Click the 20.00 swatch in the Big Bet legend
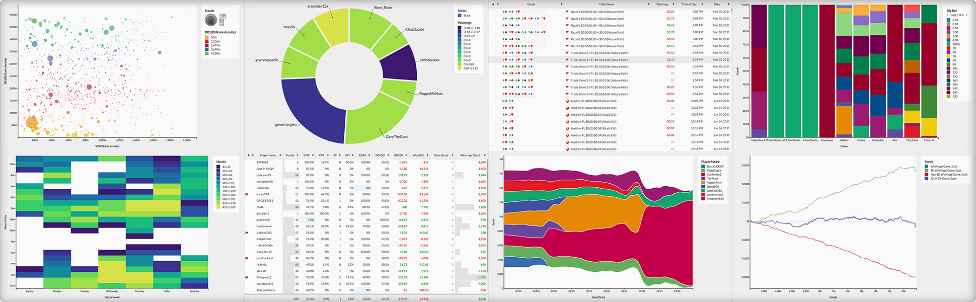Image resolution: width=976 pixels, height=302 pixels. (949, 44)
